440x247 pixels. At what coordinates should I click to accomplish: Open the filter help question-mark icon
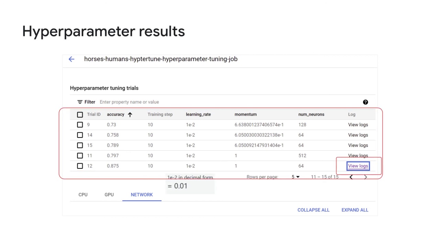click(365, 102)
